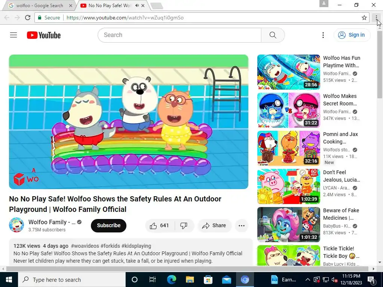Close the wolfoo Google Search tab
Image resolution: width=383 pixels, height=287 pixels.
click(x=71, y=5)
